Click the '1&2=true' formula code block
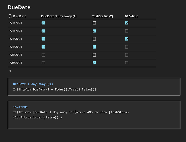The width and height of the screenshot is (186, 142). coord(94,115)
